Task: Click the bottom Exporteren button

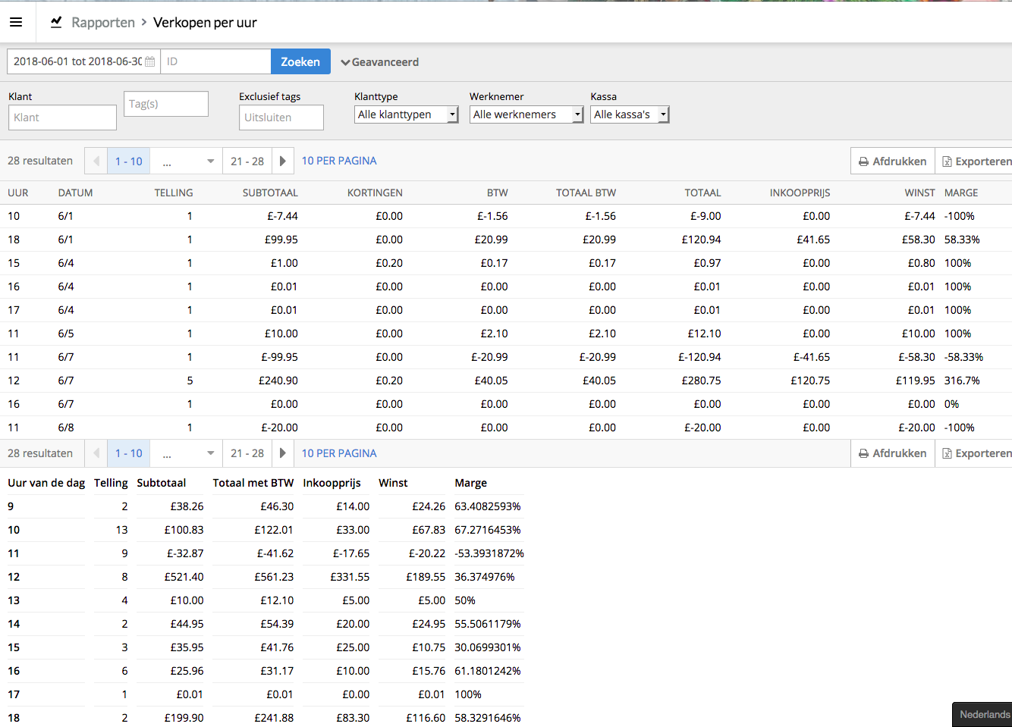Action: tap(976, 453)
